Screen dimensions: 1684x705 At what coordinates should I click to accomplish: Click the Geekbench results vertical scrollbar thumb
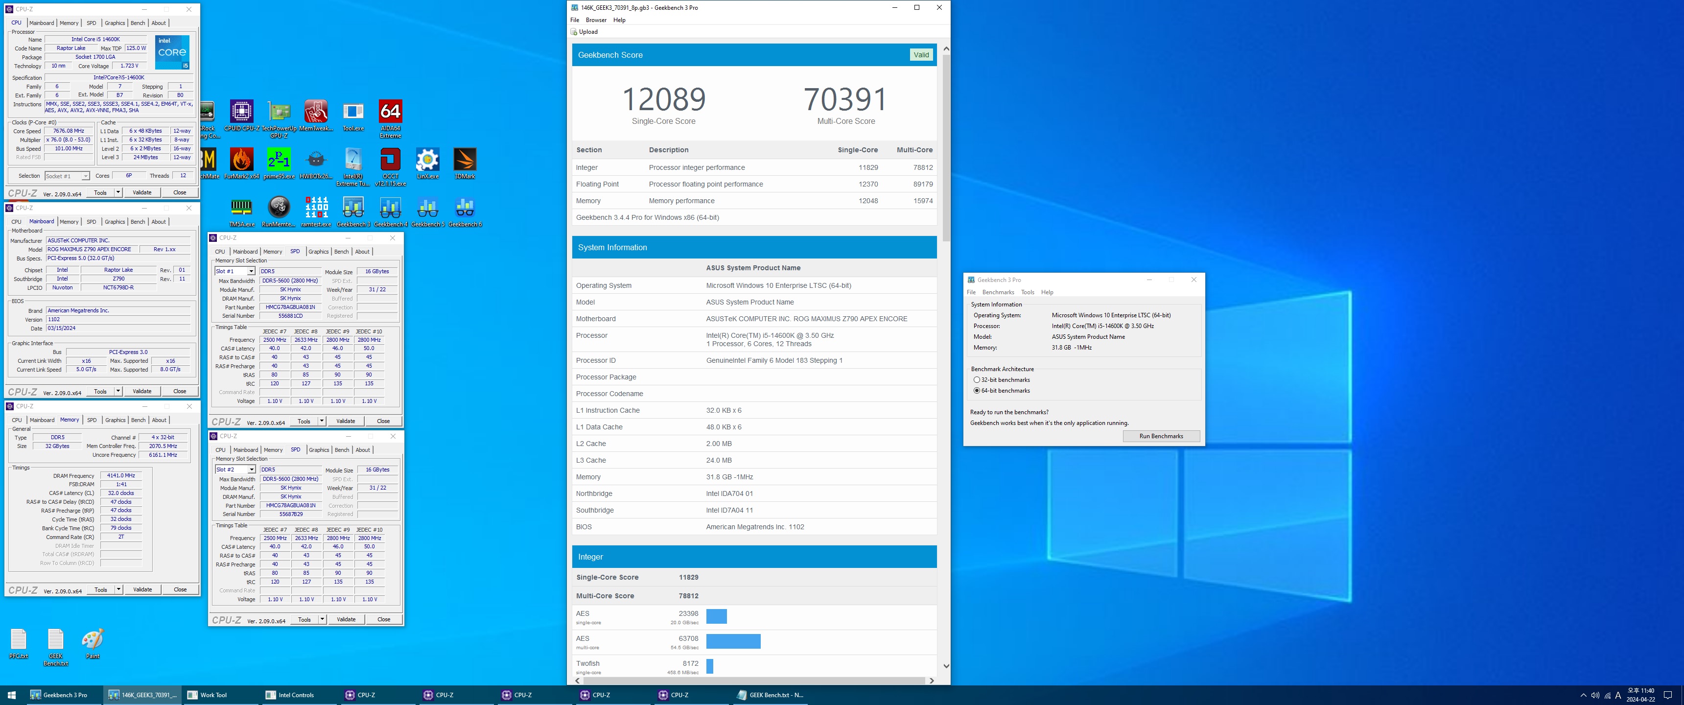click(x=946, y=147)
